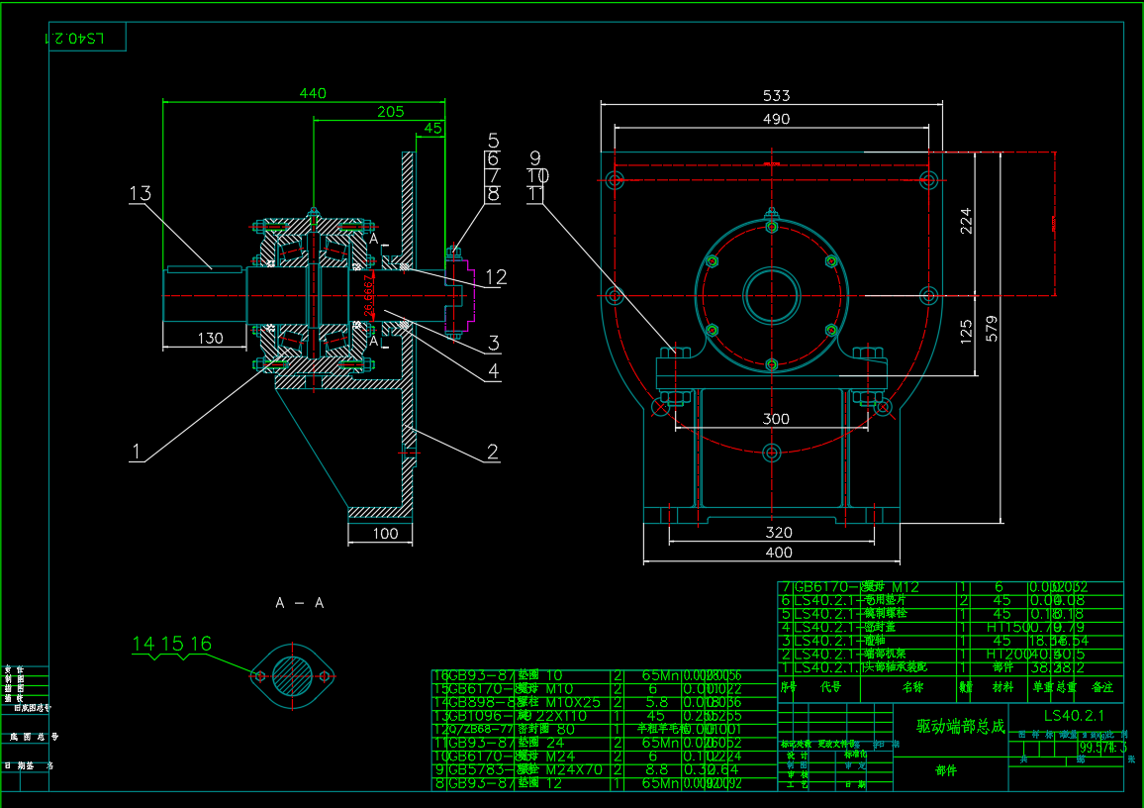Select the 驱动端部总成 title block text
The width and height of the screenshot is (1144, 808).
[960, 727]
